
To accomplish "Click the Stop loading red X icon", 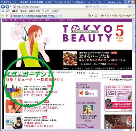I will 94,7.
